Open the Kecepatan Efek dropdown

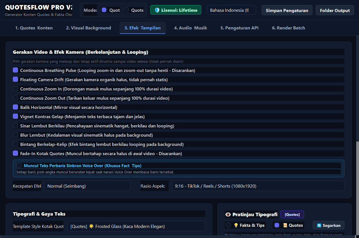(87, 186)
